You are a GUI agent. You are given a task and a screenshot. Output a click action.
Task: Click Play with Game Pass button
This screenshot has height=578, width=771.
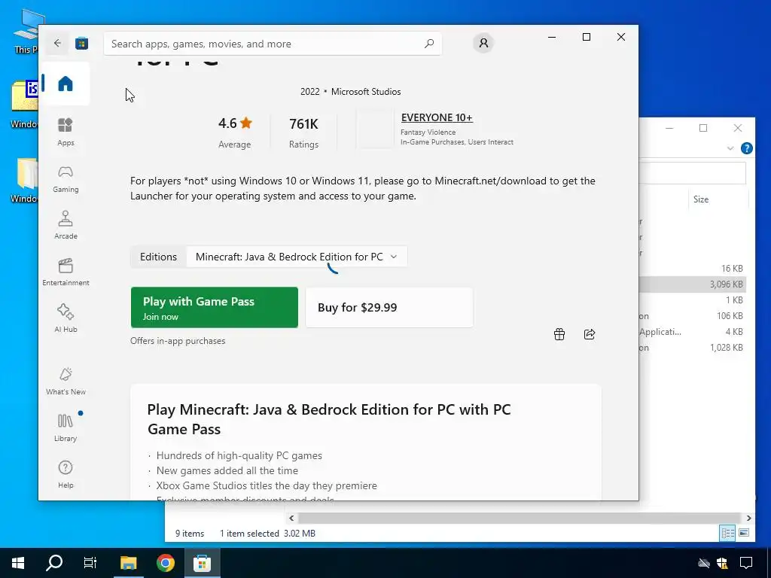pyautogui.click(x=215, y=307)
